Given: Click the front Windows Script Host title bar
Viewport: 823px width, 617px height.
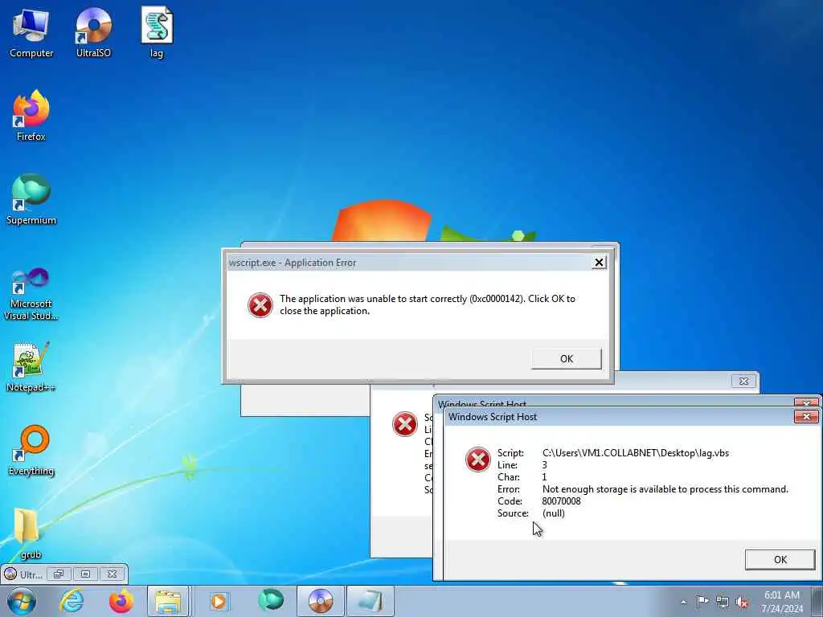Looking at the screenshot, I should [620, 417].
